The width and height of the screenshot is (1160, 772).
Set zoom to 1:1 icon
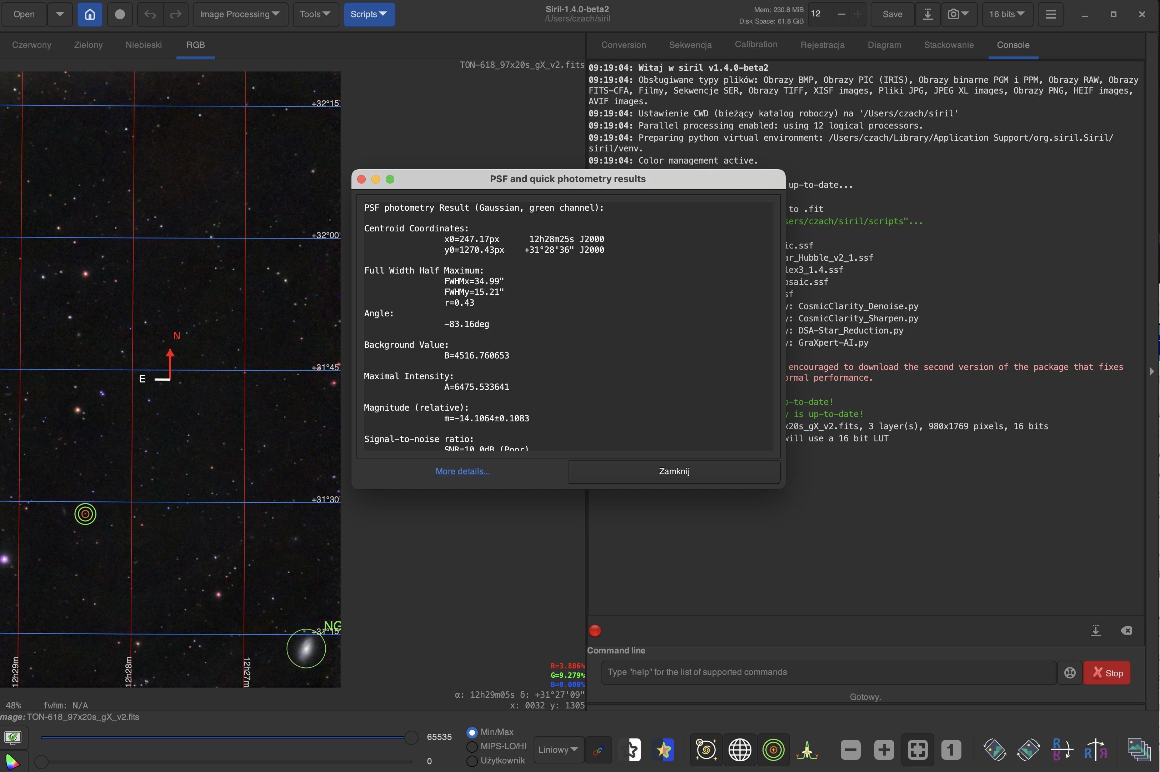[x=951, y=750]
